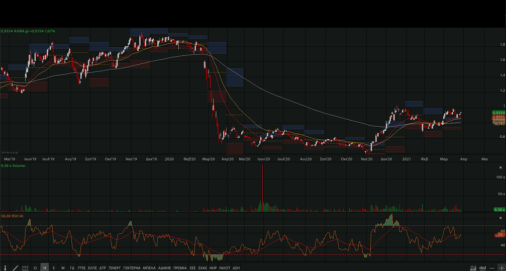Click the Volume indicator label
Image resolution: width=506 pixels, height=271 pixels.
[x=20, y=166]
